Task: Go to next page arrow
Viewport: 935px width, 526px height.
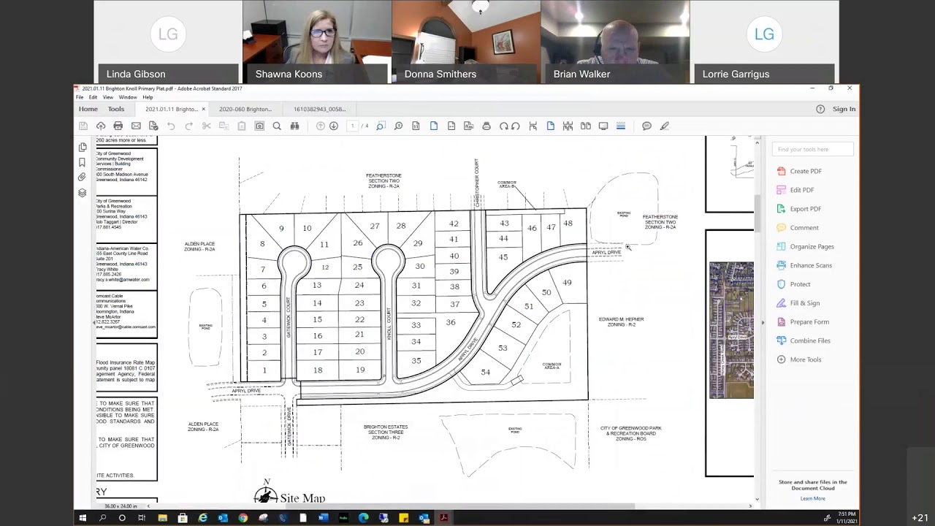Action: (334, 126)
